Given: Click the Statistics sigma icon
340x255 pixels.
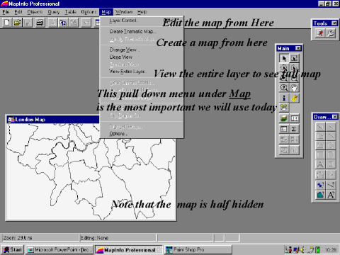Looking at the screenshot, I should pos(294,129).
